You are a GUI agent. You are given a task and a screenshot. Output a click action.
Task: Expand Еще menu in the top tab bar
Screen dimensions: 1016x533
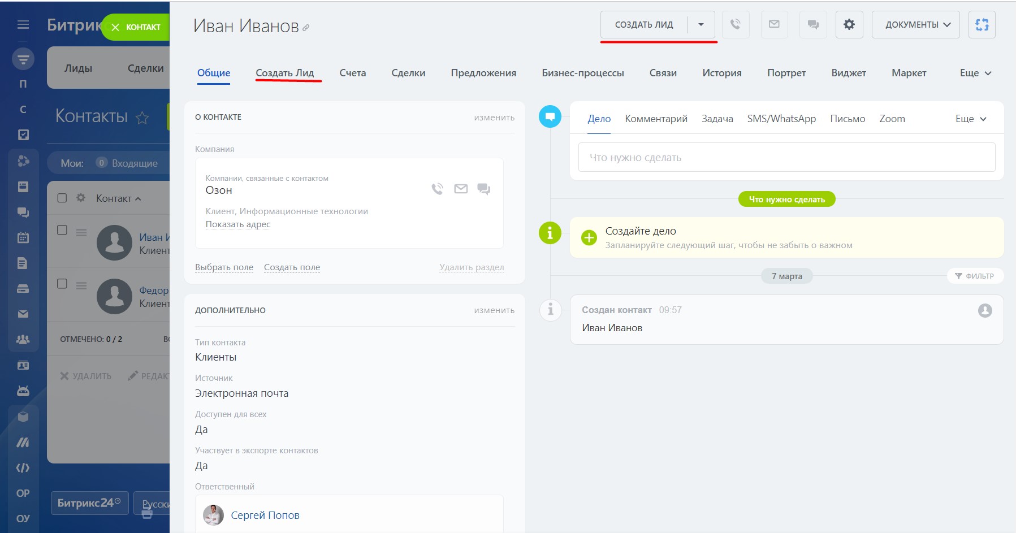click(975, 73)
